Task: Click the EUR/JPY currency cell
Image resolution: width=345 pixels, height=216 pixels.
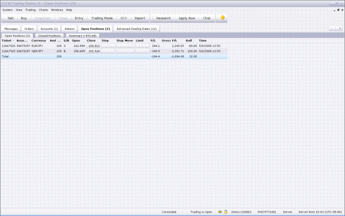Action: 37,46
